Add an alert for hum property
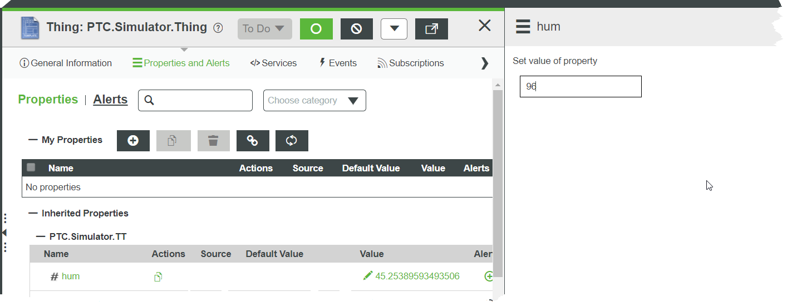 [489, 276]
